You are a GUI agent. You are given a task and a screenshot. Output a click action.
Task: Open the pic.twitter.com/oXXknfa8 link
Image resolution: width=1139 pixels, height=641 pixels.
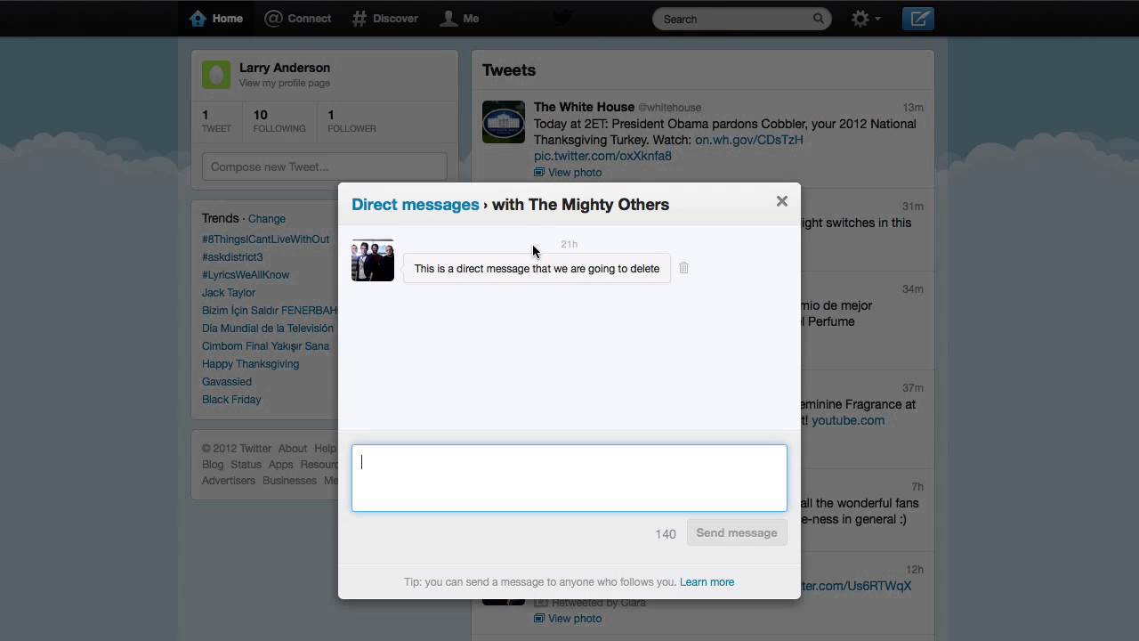pyautogui.click(x=602, y=156)
